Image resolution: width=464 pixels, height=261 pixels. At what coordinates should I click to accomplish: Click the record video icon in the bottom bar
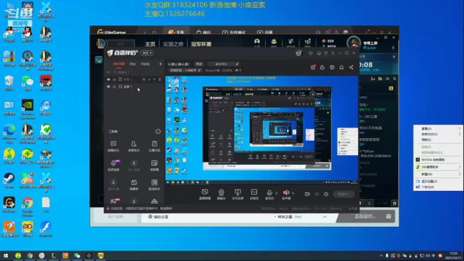(x=307, y=194)
